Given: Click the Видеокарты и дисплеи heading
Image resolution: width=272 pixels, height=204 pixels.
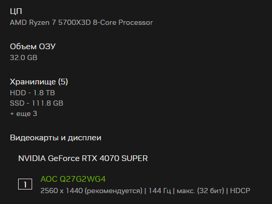Looking at the screenshot, I should coord(55,138).
